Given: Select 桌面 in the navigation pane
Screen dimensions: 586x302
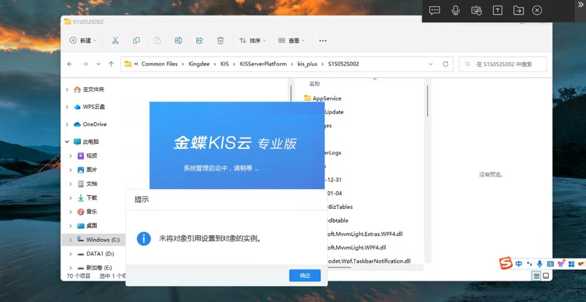Looking at the screenshot, I should tap(91, 226).
